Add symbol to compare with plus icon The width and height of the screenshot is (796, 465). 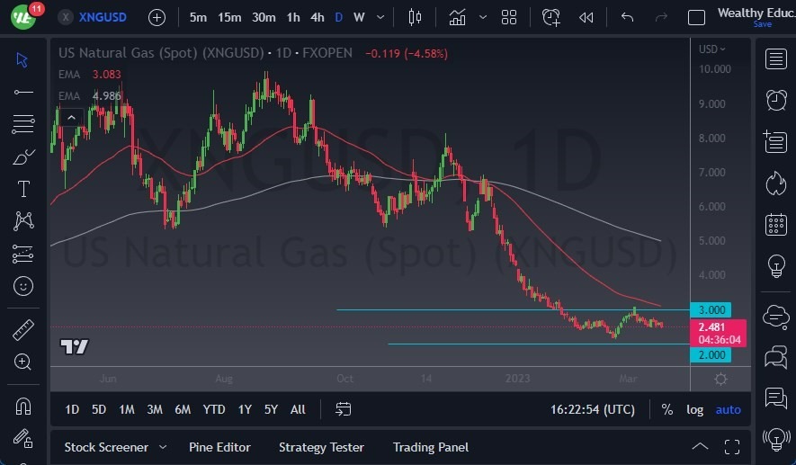point(157,18)
